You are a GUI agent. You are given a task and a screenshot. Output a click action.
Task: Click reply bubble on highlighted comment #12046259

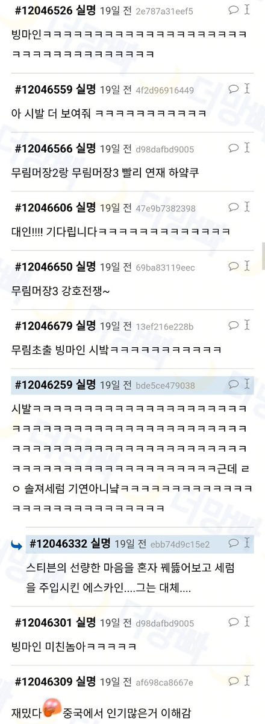(234, 384)
